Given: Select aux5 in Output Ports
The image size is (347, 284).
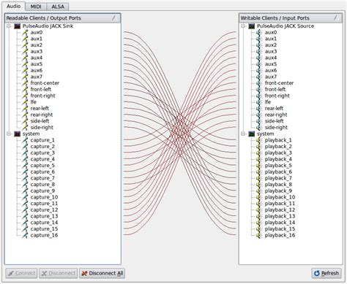Looking at the screenshot, I should pyautogui.click(x=37, y=64).
